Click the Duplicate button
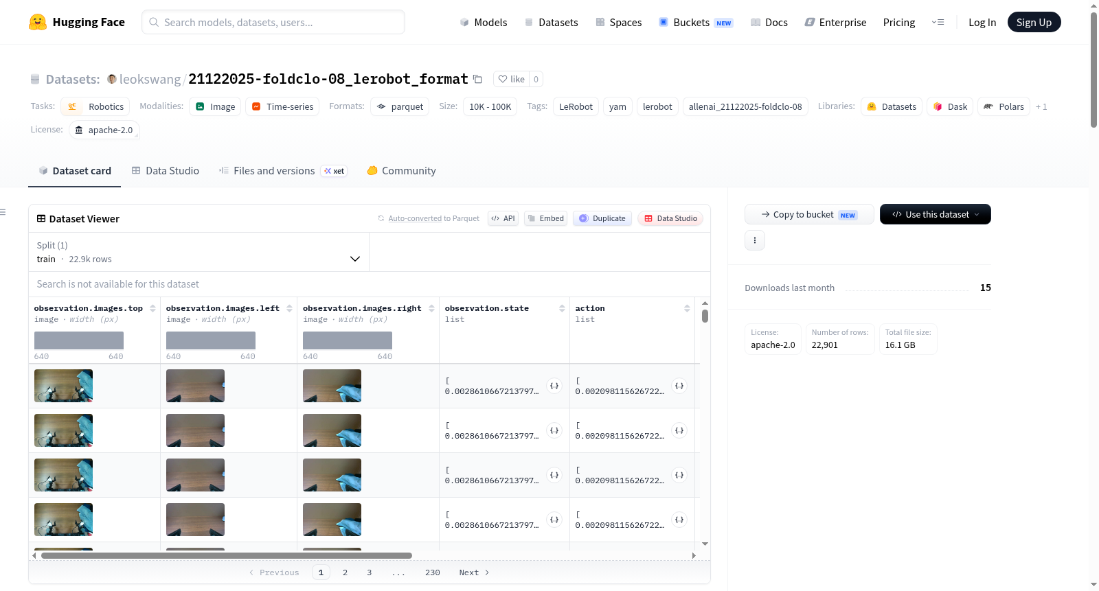Viewport: 1099px width, 591px height. (602, 218)
